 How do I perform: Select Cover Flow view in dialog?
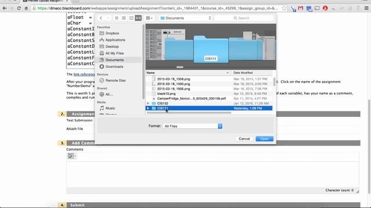tap(139, 18)
